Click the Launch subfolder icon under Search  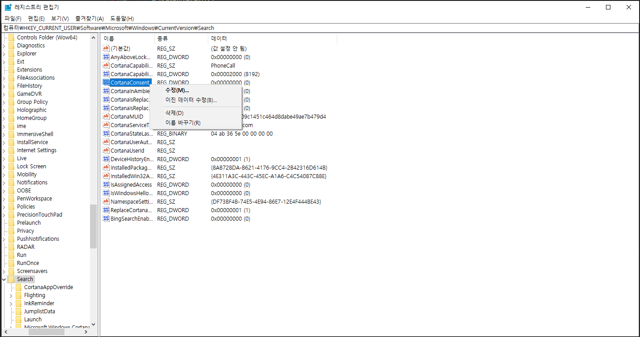(19, 320)
